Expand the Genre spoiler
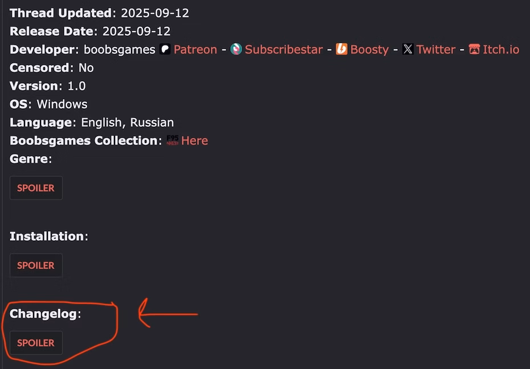Viewport: 530px width, 369px height. (36, 188)
